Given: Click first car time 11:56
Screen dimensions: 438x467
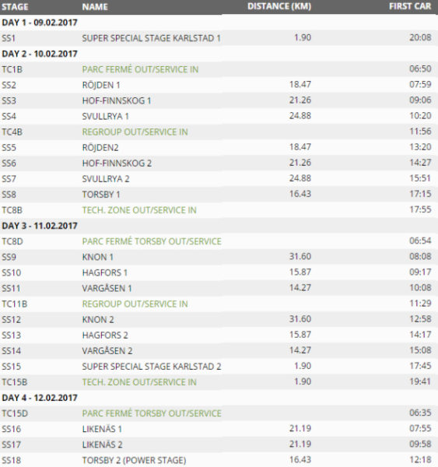Looking at the screenshot, I should (x=420, y=132).
